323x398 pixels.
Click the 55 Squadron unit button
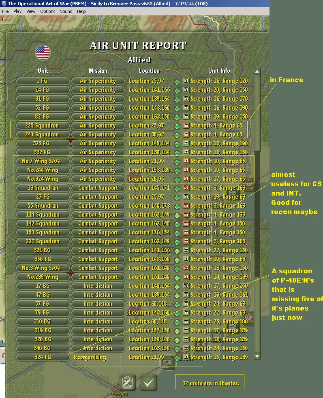click(43, 206)
